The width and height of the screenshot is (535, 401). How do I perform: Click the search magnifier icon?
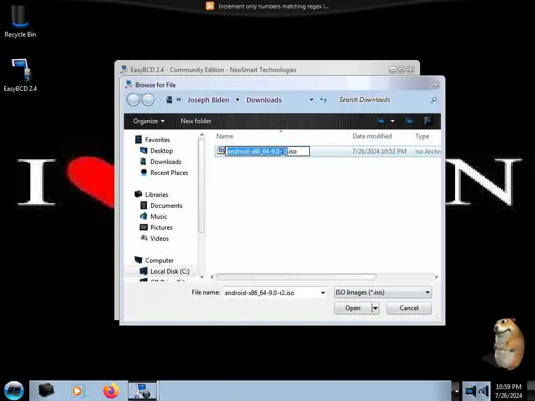[x=434, y=100]
